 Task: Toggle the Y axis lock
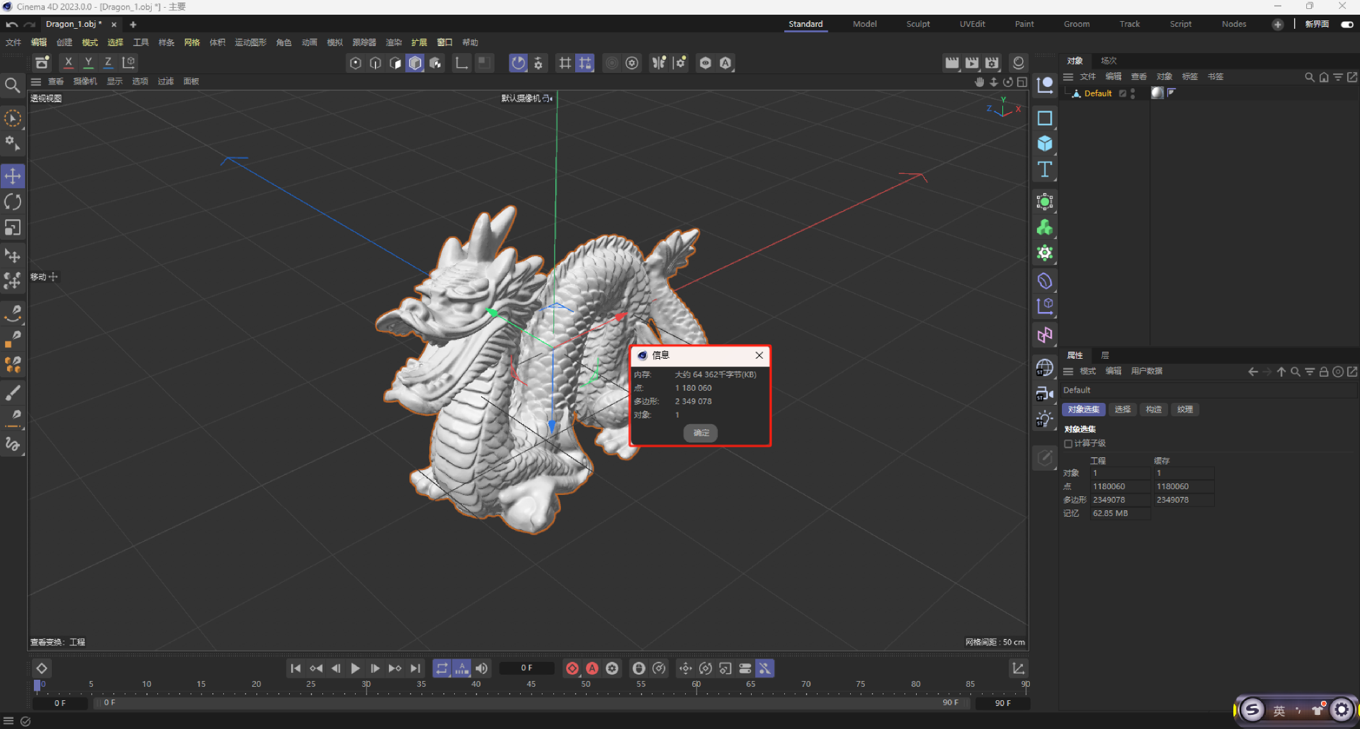point(88,63)
